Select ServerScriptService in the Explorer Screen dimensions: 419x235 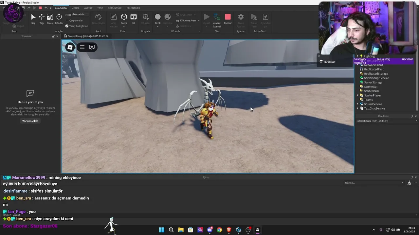[x=376, y=78]
